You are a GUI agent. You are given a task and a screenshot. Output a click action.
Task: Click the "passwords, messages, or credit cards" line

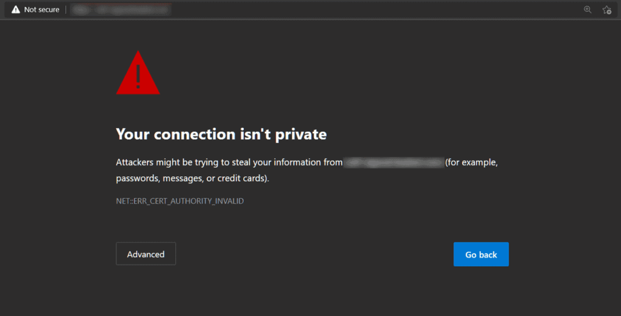coord(192,178)
